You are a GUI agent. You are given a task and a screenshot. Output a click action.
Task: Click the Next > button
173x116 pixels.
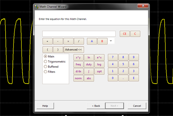click(115, 106)
